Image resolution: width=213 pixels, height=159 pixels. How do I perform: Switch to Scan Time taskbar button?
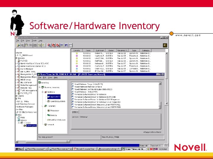point(134,149)
